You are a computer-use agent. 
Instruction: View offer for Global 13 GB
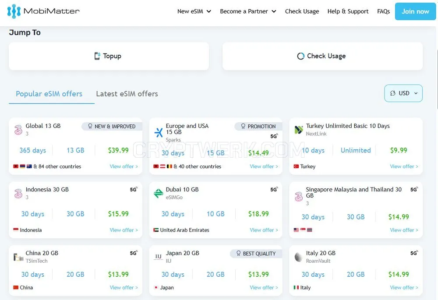[x=124, y=166]
